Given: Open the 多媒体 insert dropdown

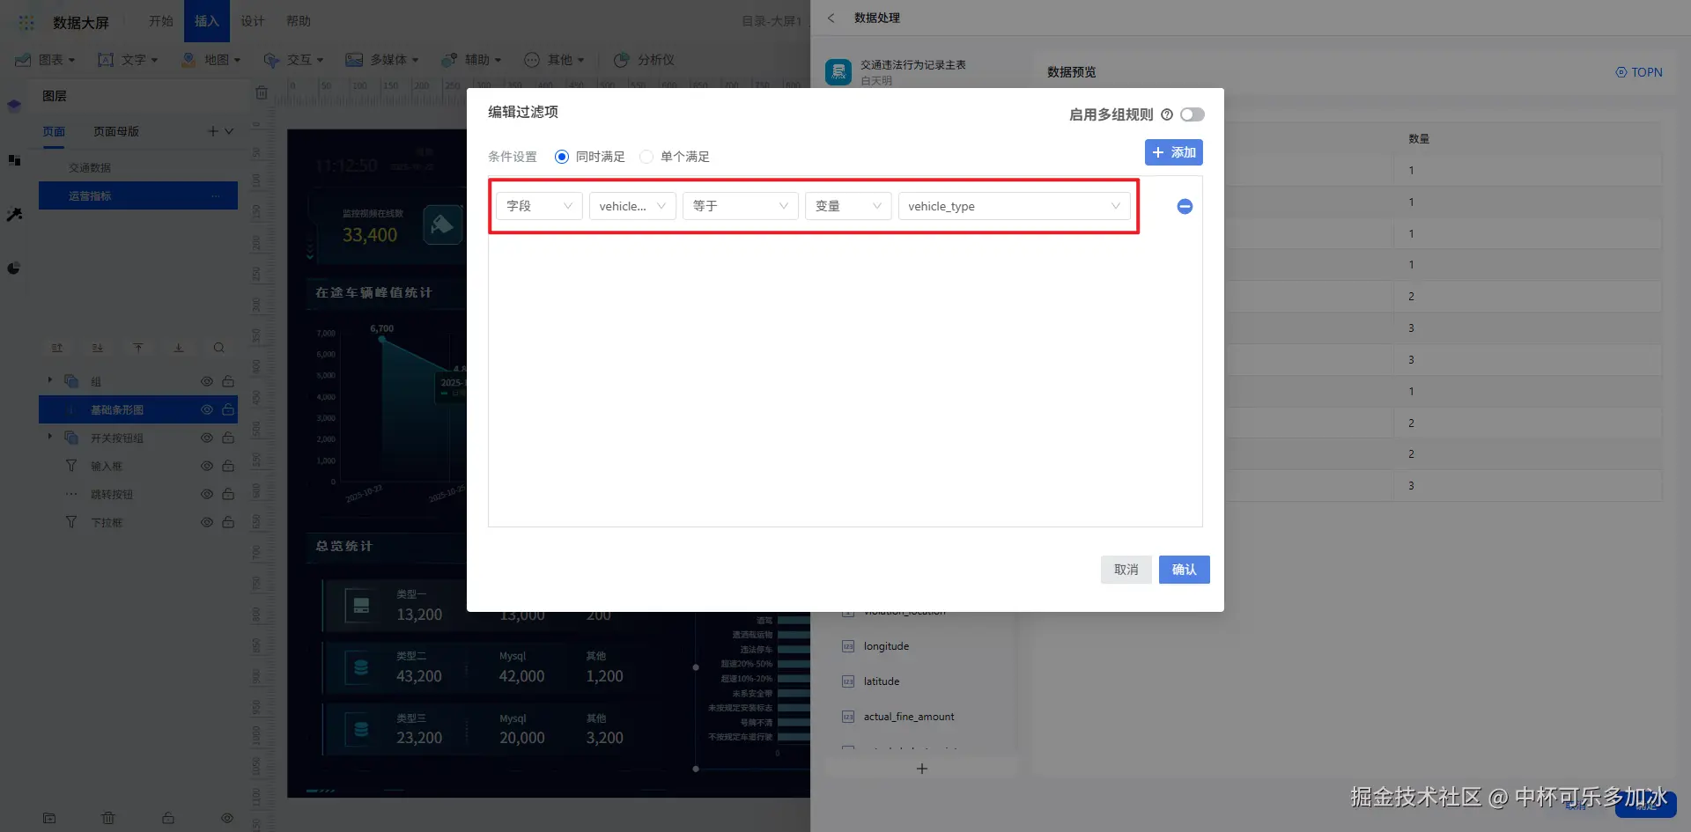Looking at the screenshot, I should (x=382, y=60).
